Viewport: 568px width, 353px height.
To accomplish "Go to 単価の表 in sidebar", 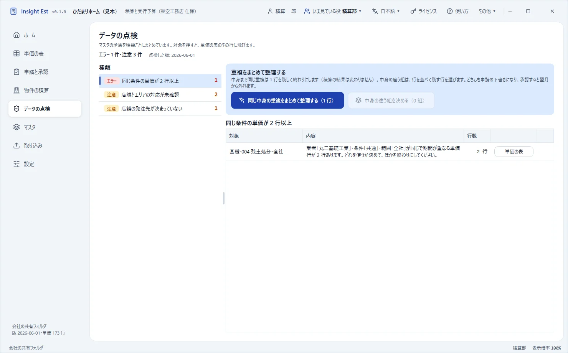I will 45,53.
